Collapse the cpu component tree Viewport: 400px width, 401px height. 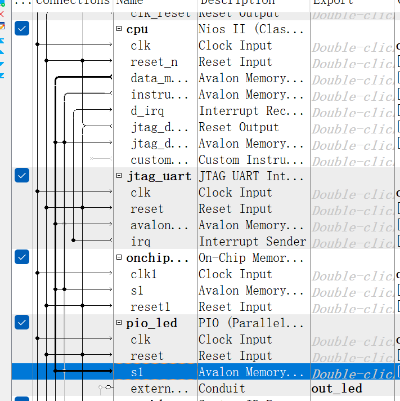coord(119,28)
